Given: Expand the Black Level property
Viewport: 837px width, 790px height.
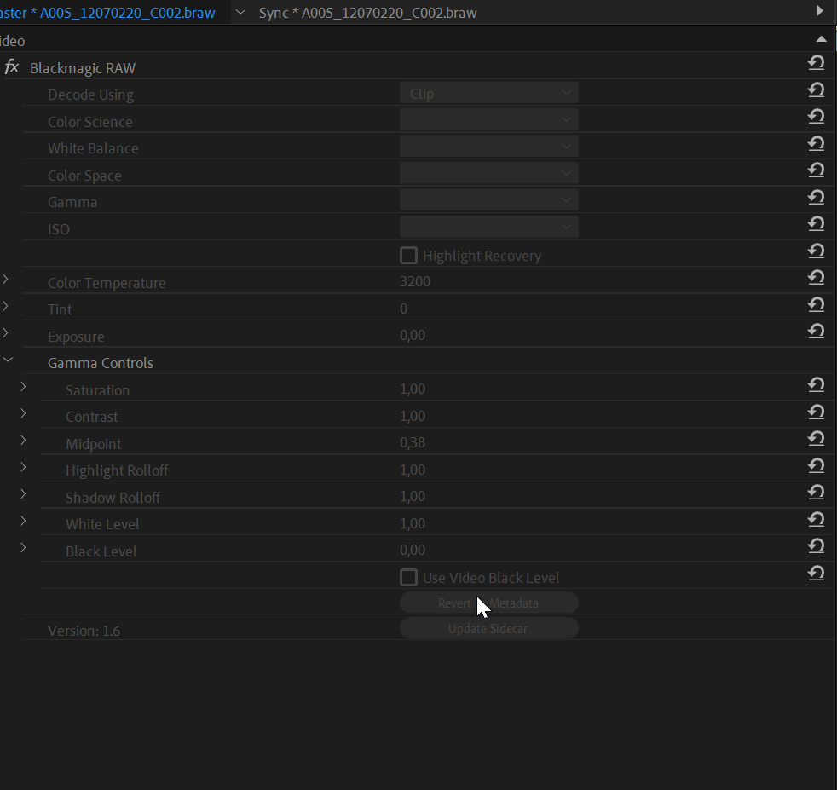Looking at the screenshot, I should click(23, 548).
